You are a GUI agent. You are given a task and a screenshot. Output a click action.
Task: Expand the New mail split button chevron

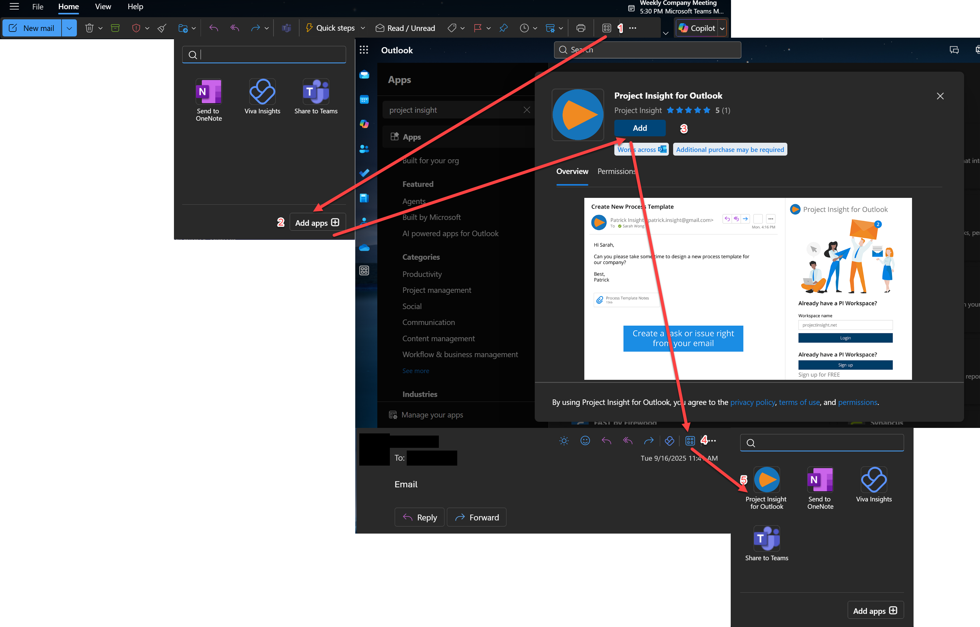69,28
